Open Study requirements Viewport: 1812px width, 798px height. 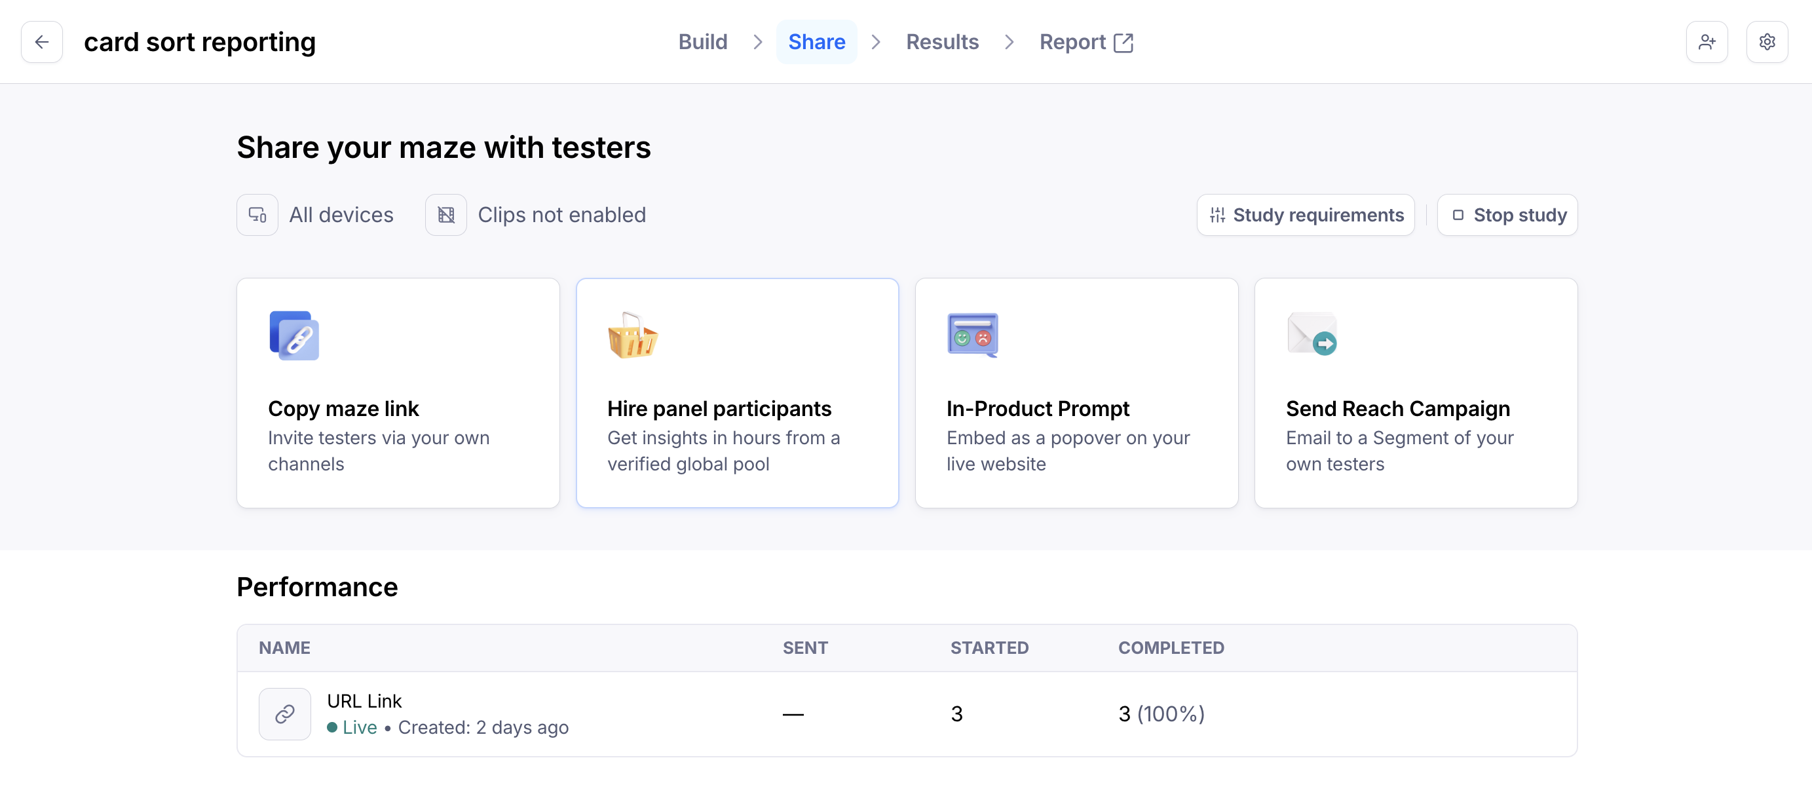click(1306, 215)
